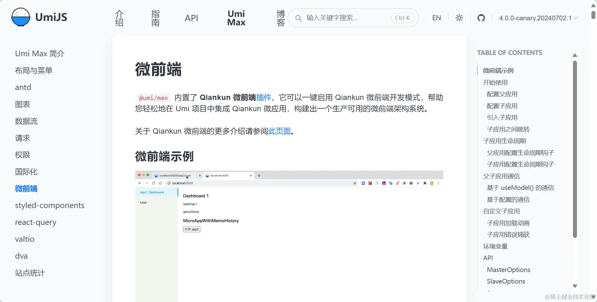597x302 pixels.
Task: Select the active 微前端 sidebar item
Action: click(x=26, y=189)
